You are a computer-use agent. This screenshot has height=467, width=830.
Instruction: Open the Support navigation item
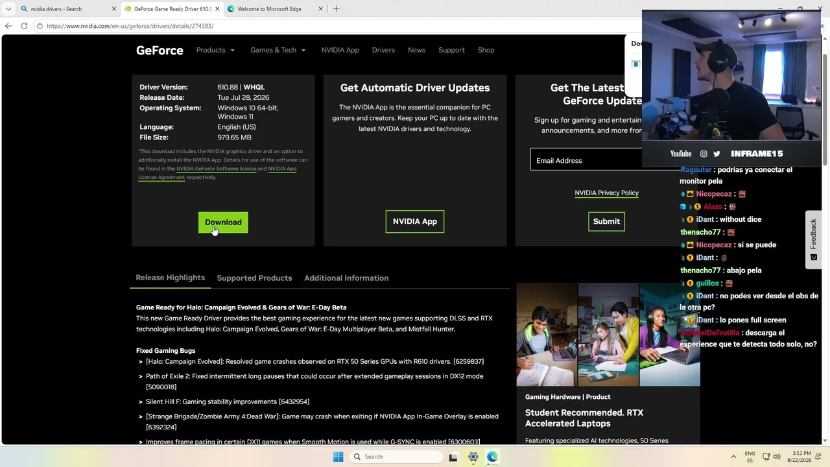coord(451,50)
